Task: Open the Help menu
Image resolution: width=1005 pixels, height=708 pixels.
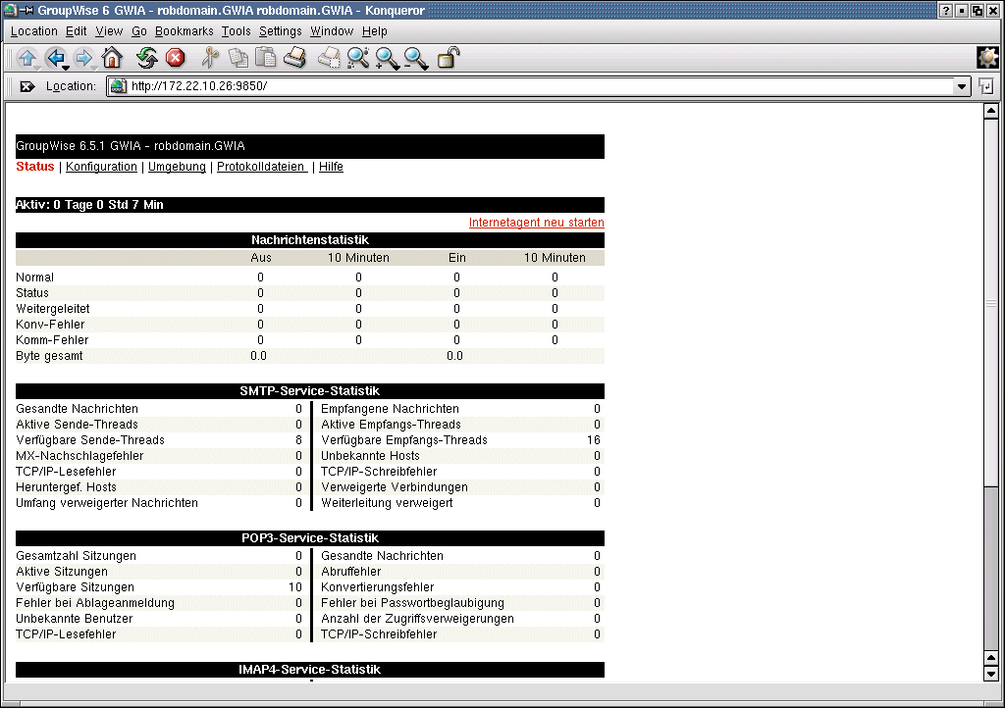Action: click(x=374, y=31)
